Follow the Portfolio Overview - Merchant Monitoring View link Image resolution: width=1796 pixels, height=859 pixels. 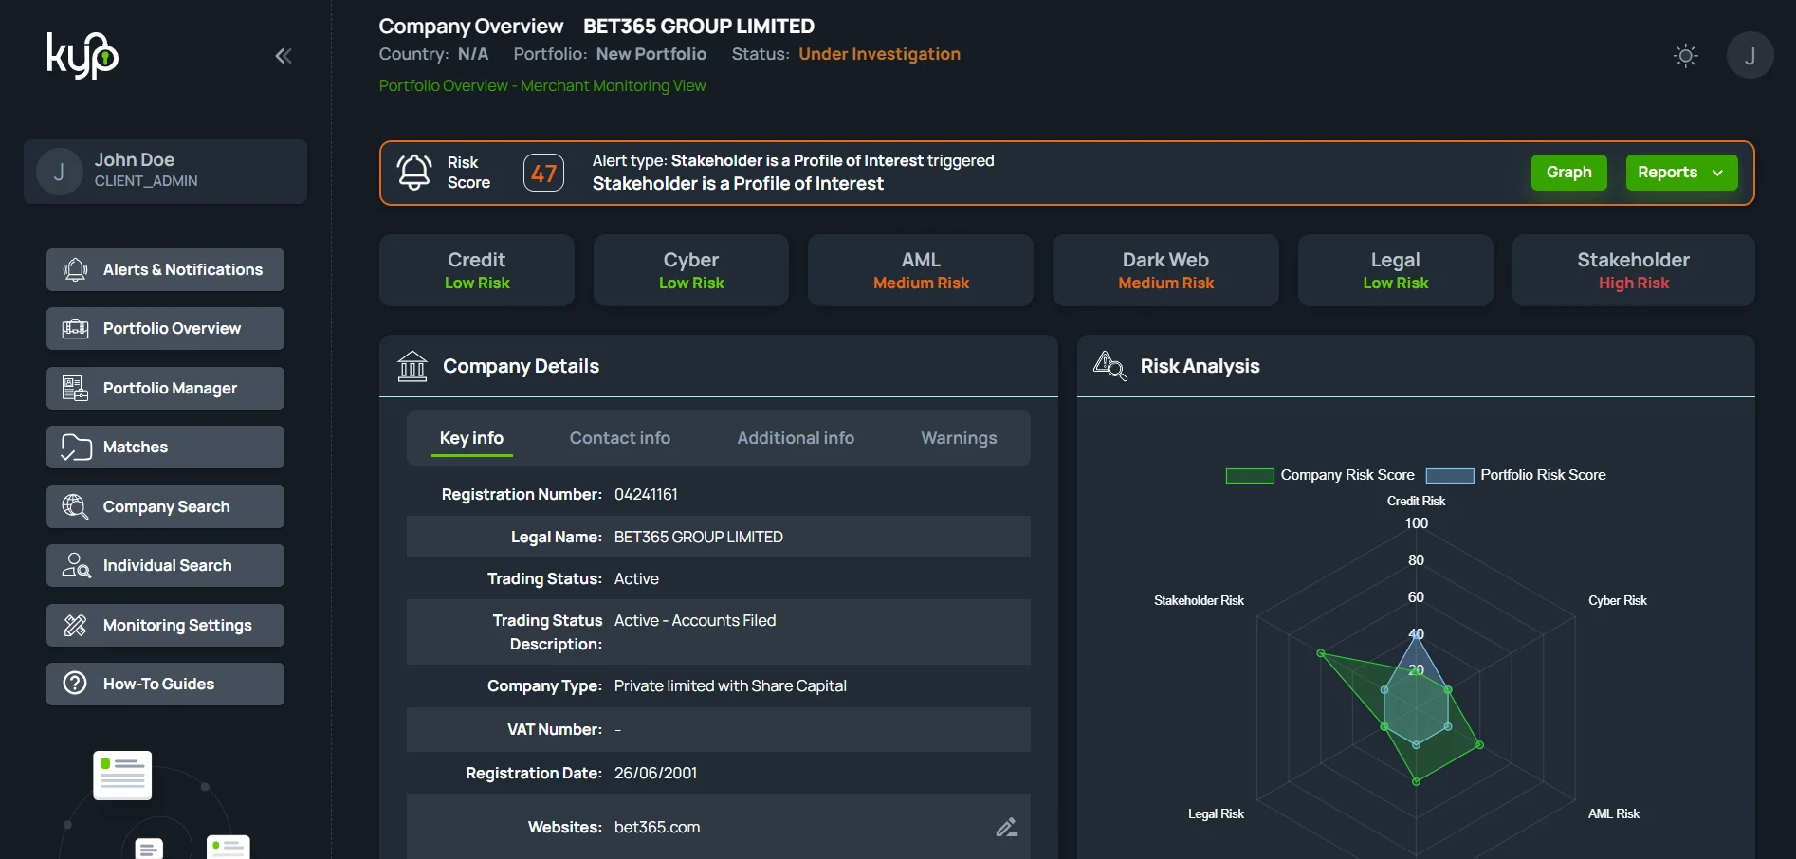[542, 86]
